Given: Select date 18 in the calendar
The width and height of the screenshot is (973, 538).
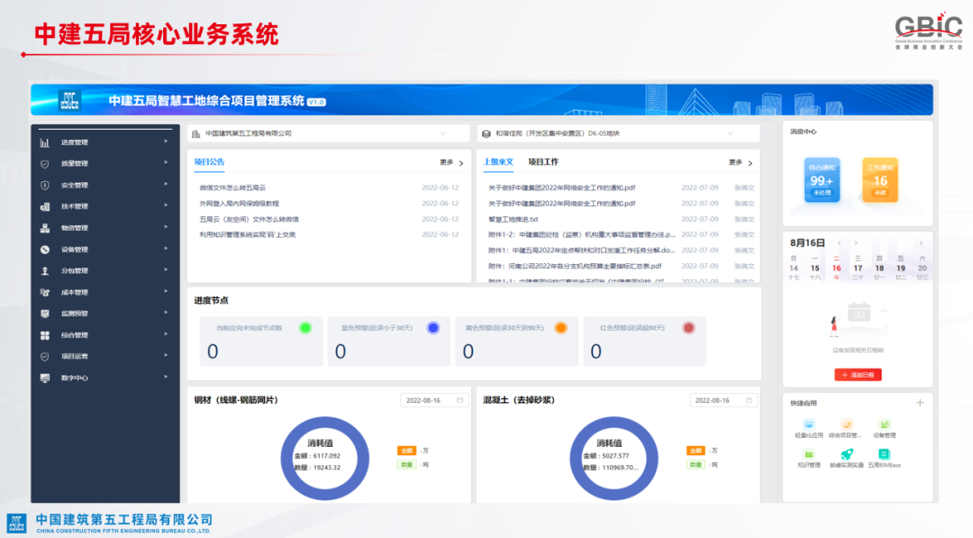Looking at the screenshot, I should (x=879, y=268).
